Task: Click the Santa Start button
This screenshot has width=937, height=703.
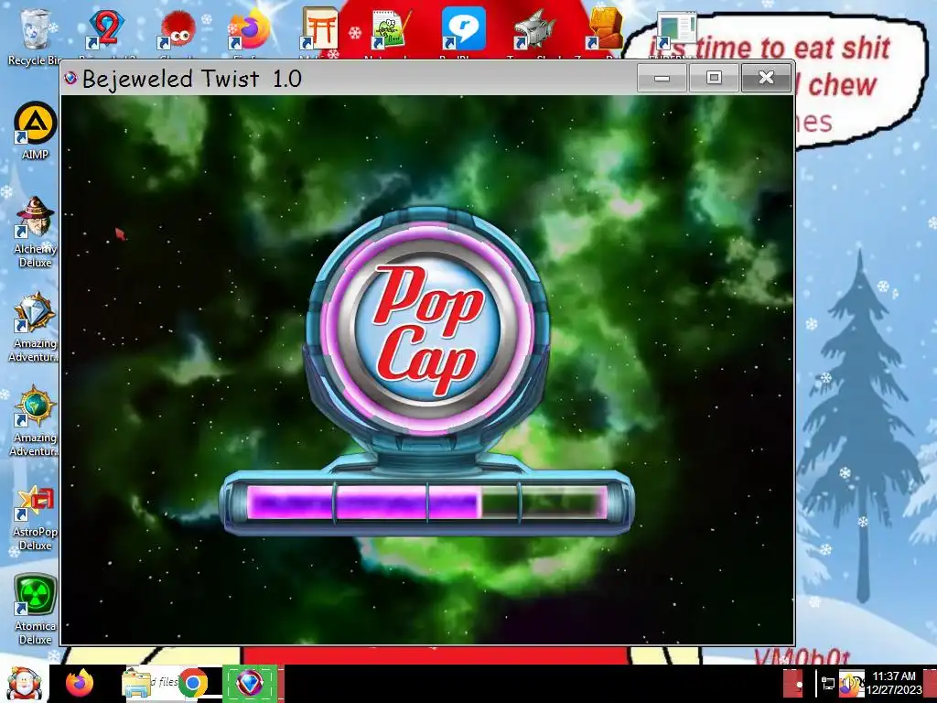Action: coord(24,683)
